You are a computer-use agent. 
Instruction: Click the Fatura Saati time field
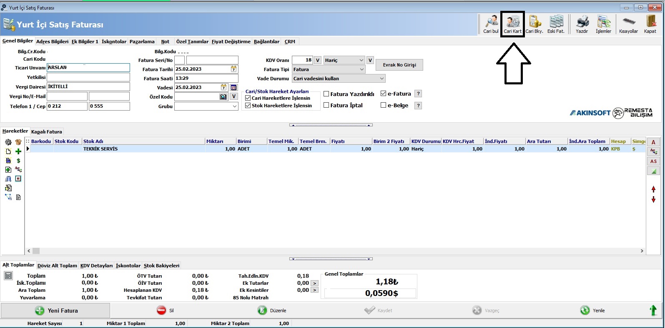point(206,78)
